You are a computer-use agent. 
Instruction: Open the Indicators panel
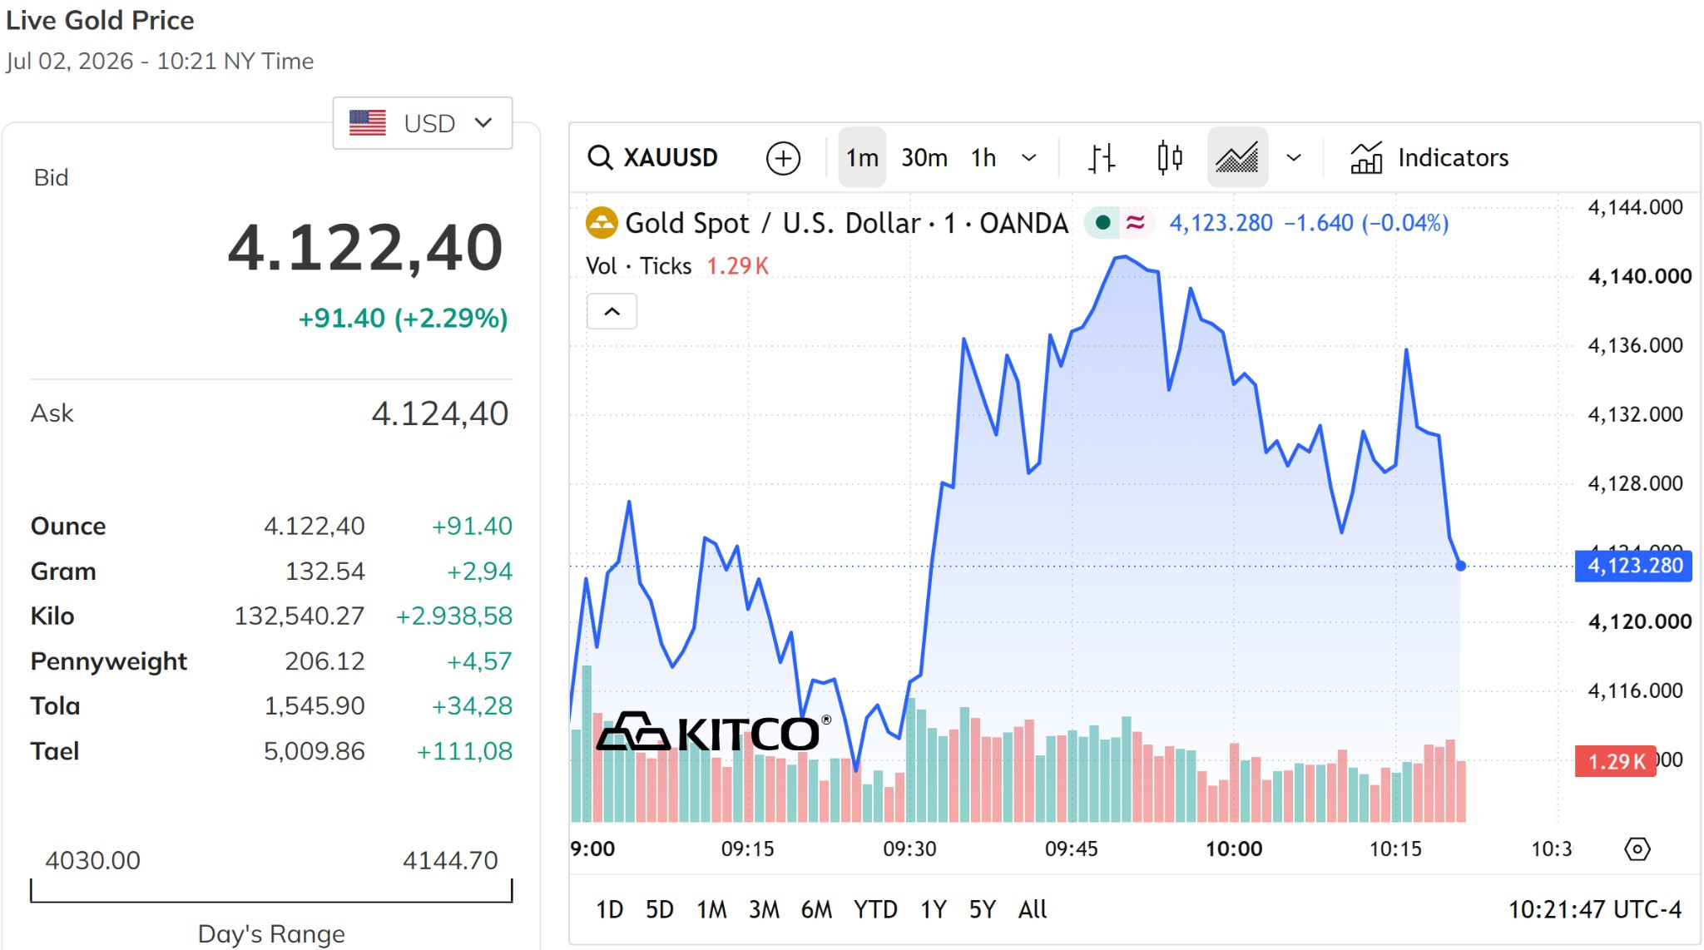tap(1429, 157)
